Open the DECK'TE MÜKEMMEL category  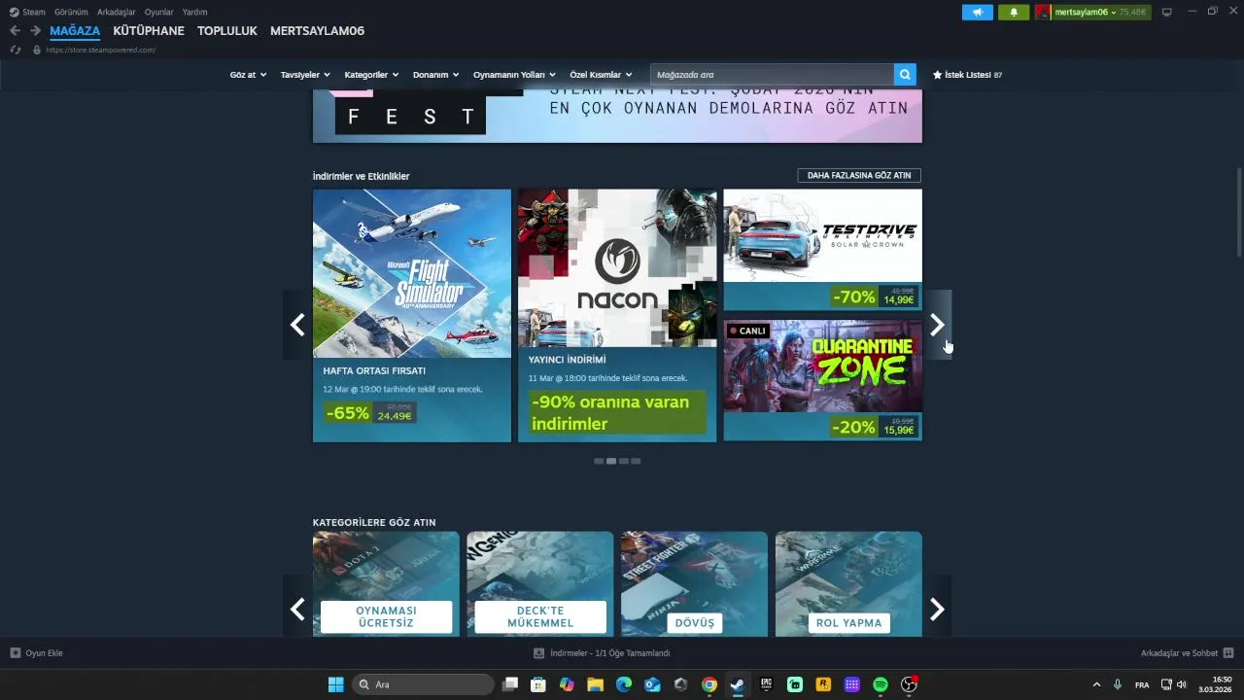tap(540, 583)
